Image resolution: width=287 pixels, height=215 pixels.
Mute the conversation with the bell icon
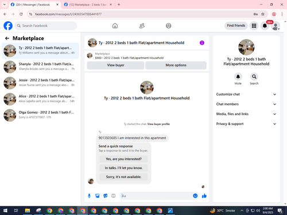tap(238, 77)
